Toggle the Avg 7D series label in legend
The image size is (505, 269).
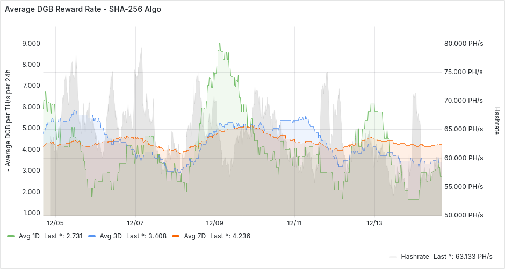[194, 236]
